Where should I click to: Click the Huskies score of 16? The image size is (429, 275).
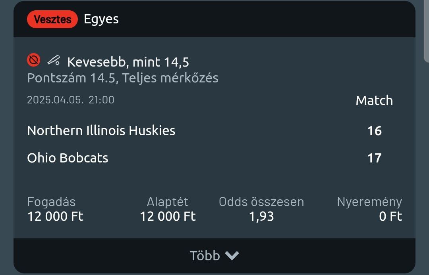tap(374, 130)
